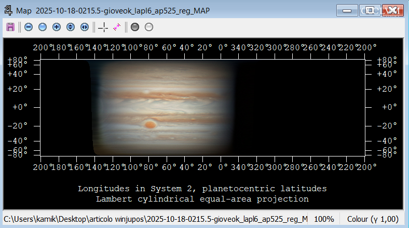
Task: Select the pink distance measurement tool
Action: (x=117, y=27)
